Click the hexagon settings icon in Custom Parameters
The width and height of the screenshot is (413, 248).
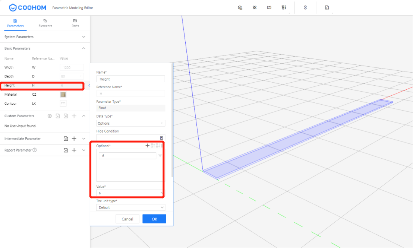50,116
